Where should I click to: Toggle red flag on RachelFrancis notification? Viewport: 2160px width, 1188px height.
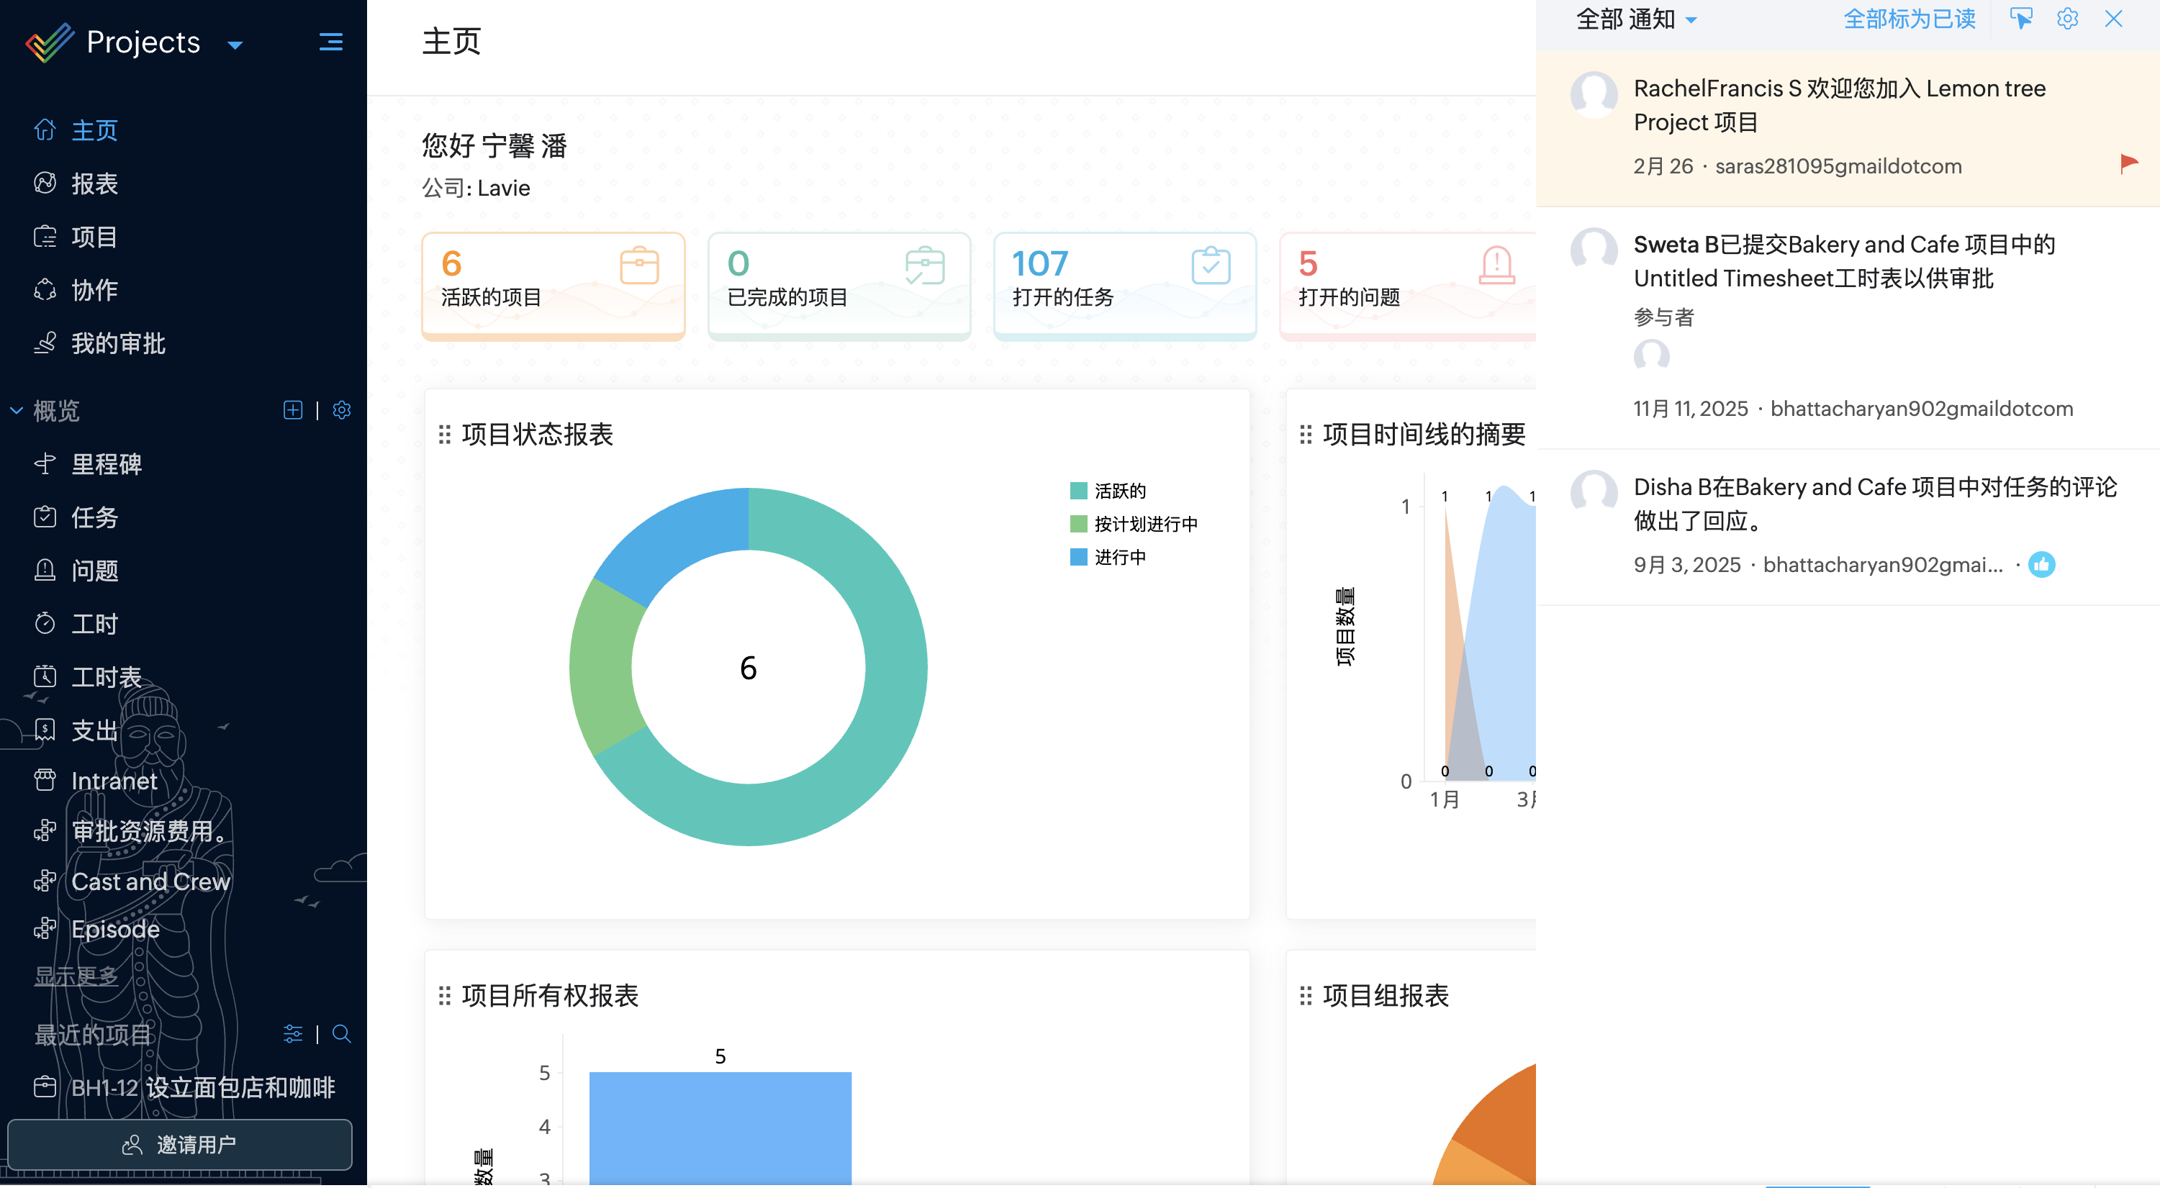(2128, 163)
